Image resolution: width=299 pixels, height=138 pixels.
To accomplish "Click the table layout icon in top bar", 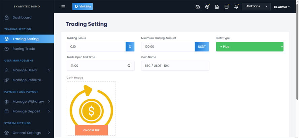I will tap(227, 7).
